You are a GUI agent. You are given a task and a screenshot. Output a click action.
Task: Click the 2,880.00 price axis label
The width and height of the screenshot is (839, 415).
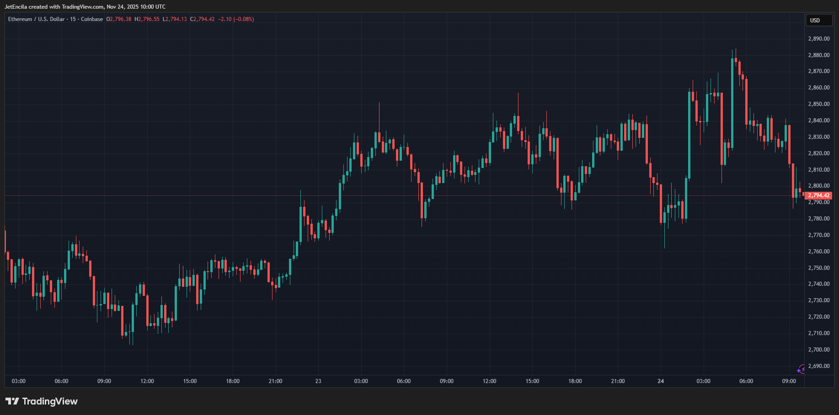point(819,55)
